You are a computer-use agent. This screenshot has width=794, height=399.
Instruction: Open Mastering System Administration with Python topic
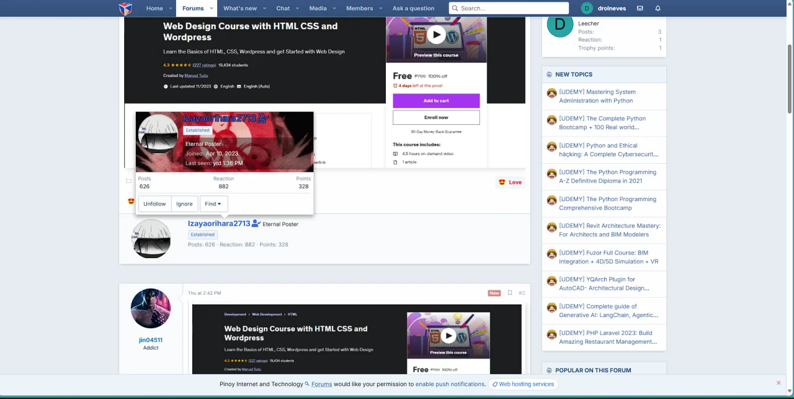click(x=597, y=96)
